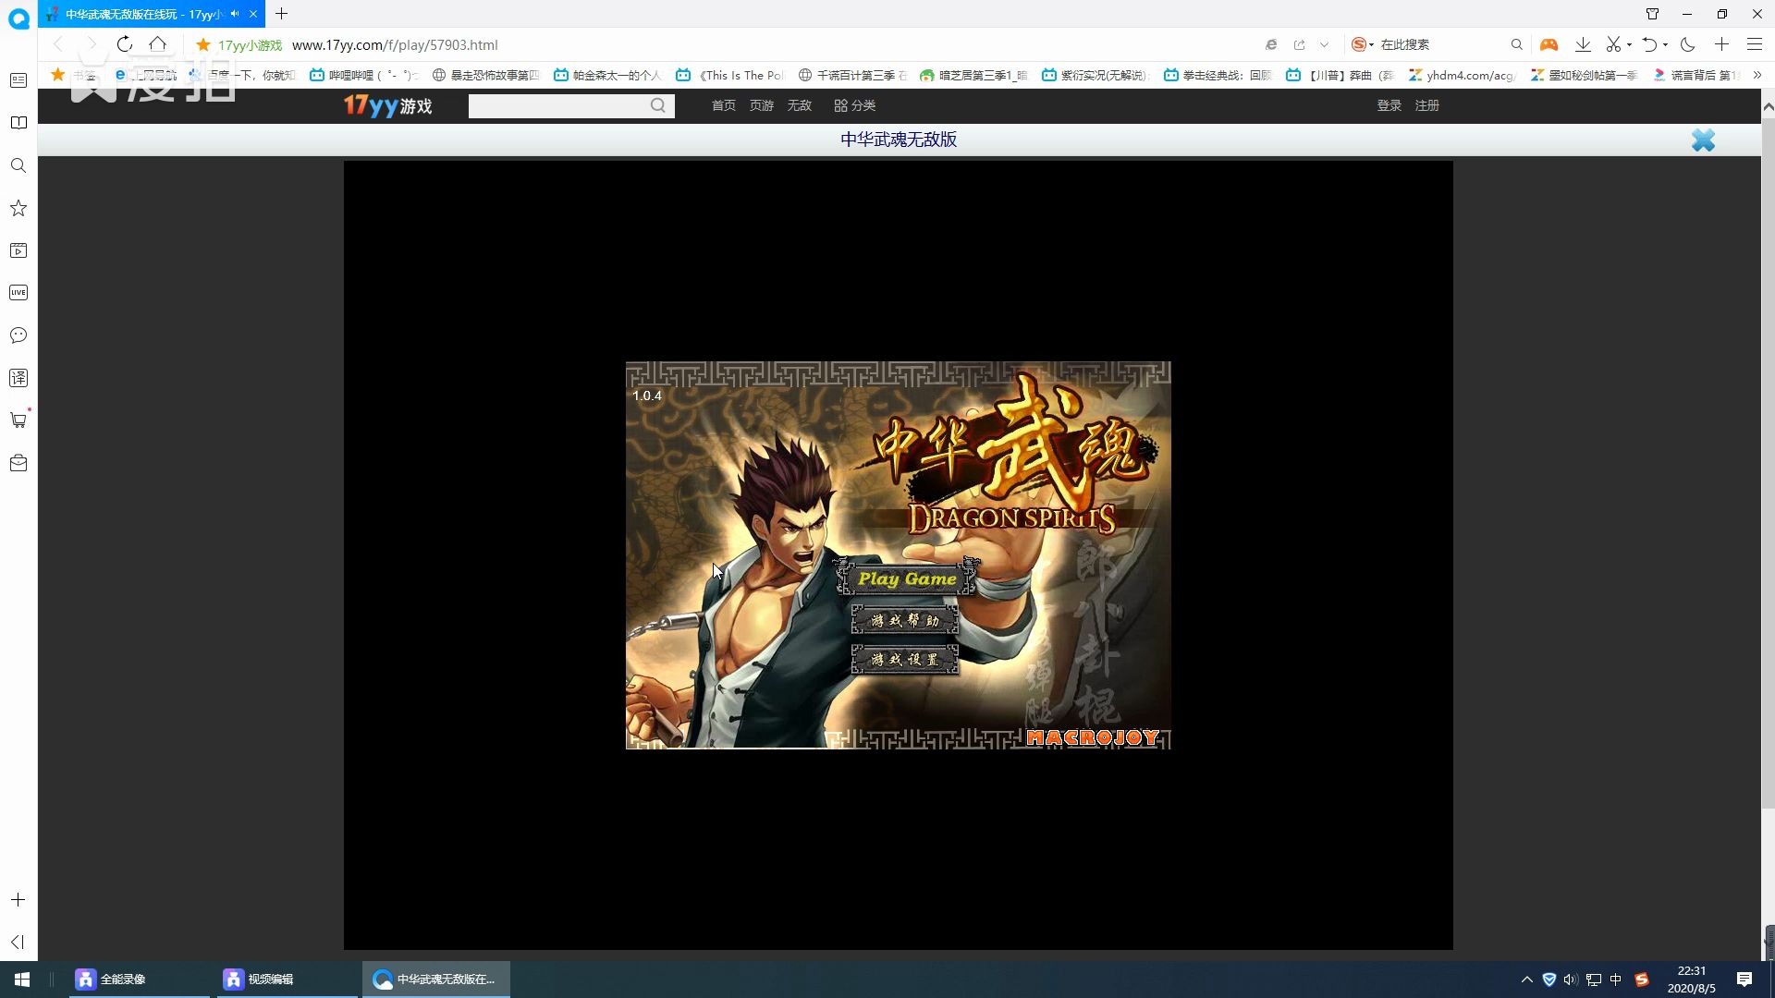Expand the undo closed tab dropdown arrow
This screenshot has height=998, width=1775.
point(1665,44)
